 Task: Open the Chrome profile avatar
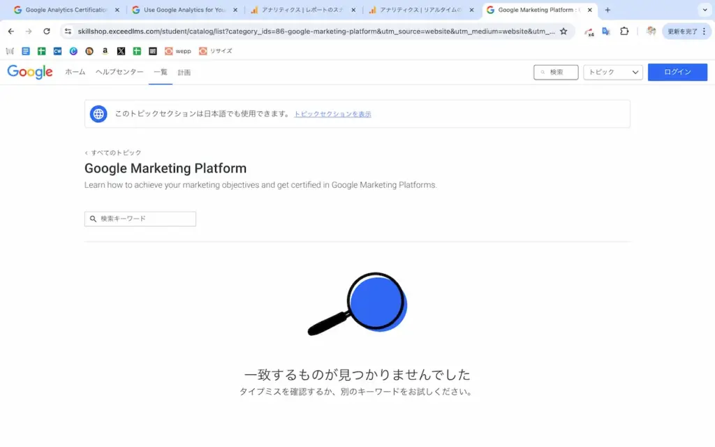coord(651,31)
